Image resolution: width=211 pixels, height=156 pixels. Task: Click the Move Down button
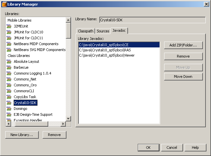click(x=183, y=77)
